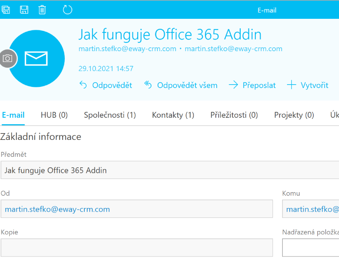The width and height of the screenshot is (339, 264).
Task: Click the camera icon to change picture
Action: (x=8, y=58)
